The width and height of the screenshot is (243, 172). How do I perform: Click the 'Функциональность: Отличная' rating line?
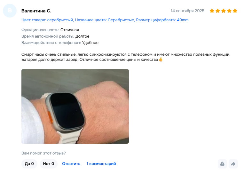point(50,30)
